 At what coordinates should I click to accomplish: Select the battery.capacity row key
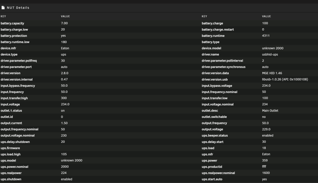click(12, 23)
